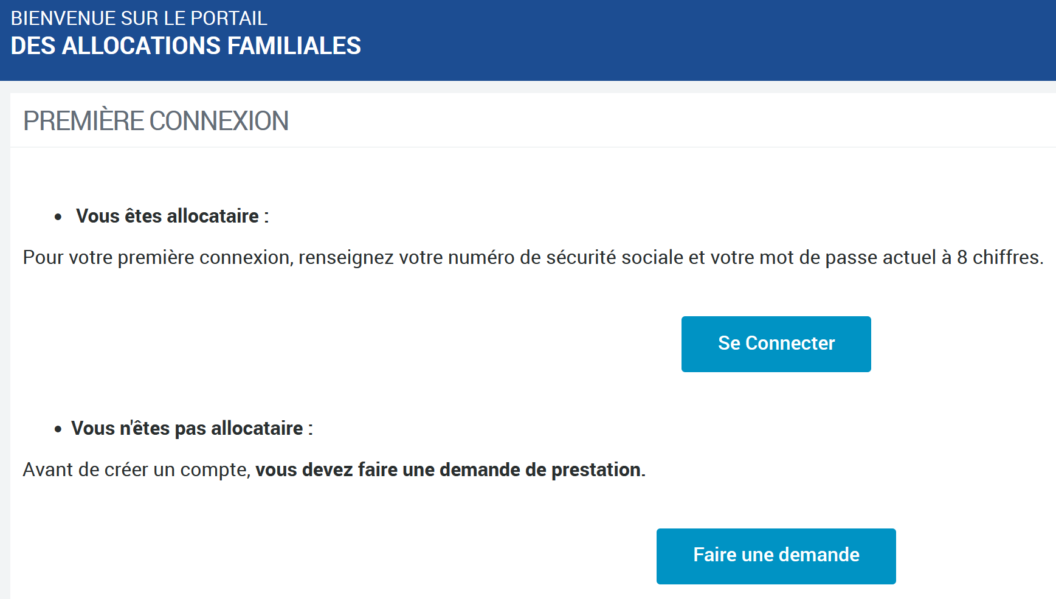Click BIENVENUE SUR LE PORTAIL text
The image size is (1056, 599).
click(138, 18)
